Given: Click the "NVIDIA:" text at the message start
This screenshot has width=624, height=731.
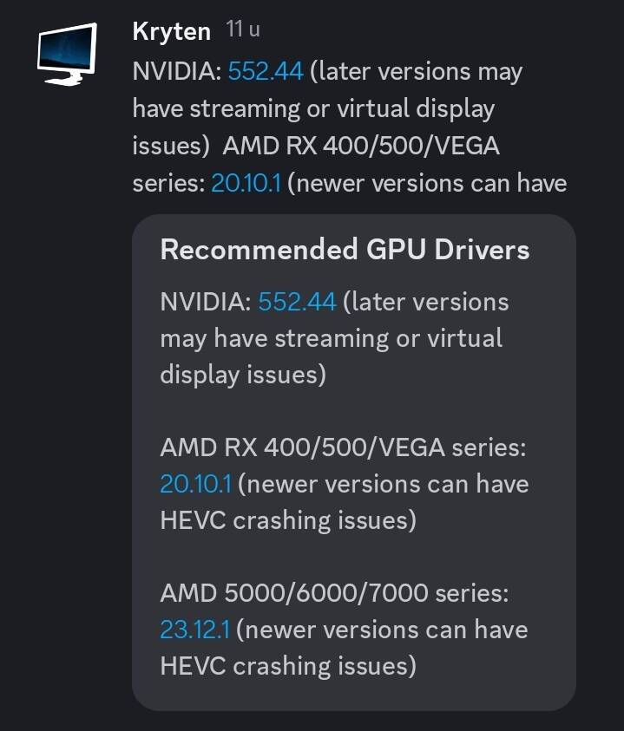Looking at the screenshot, I should pyautogui.click(x=177, y=71).
